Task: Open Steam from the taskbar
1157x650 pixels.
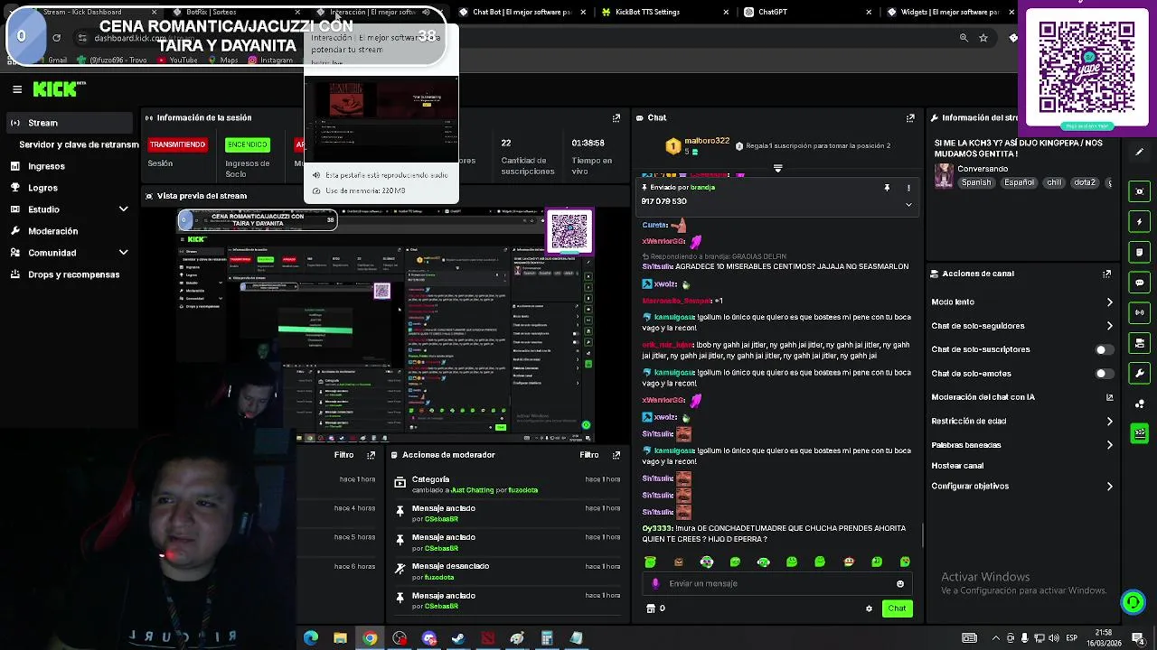Action: point(458,638)
